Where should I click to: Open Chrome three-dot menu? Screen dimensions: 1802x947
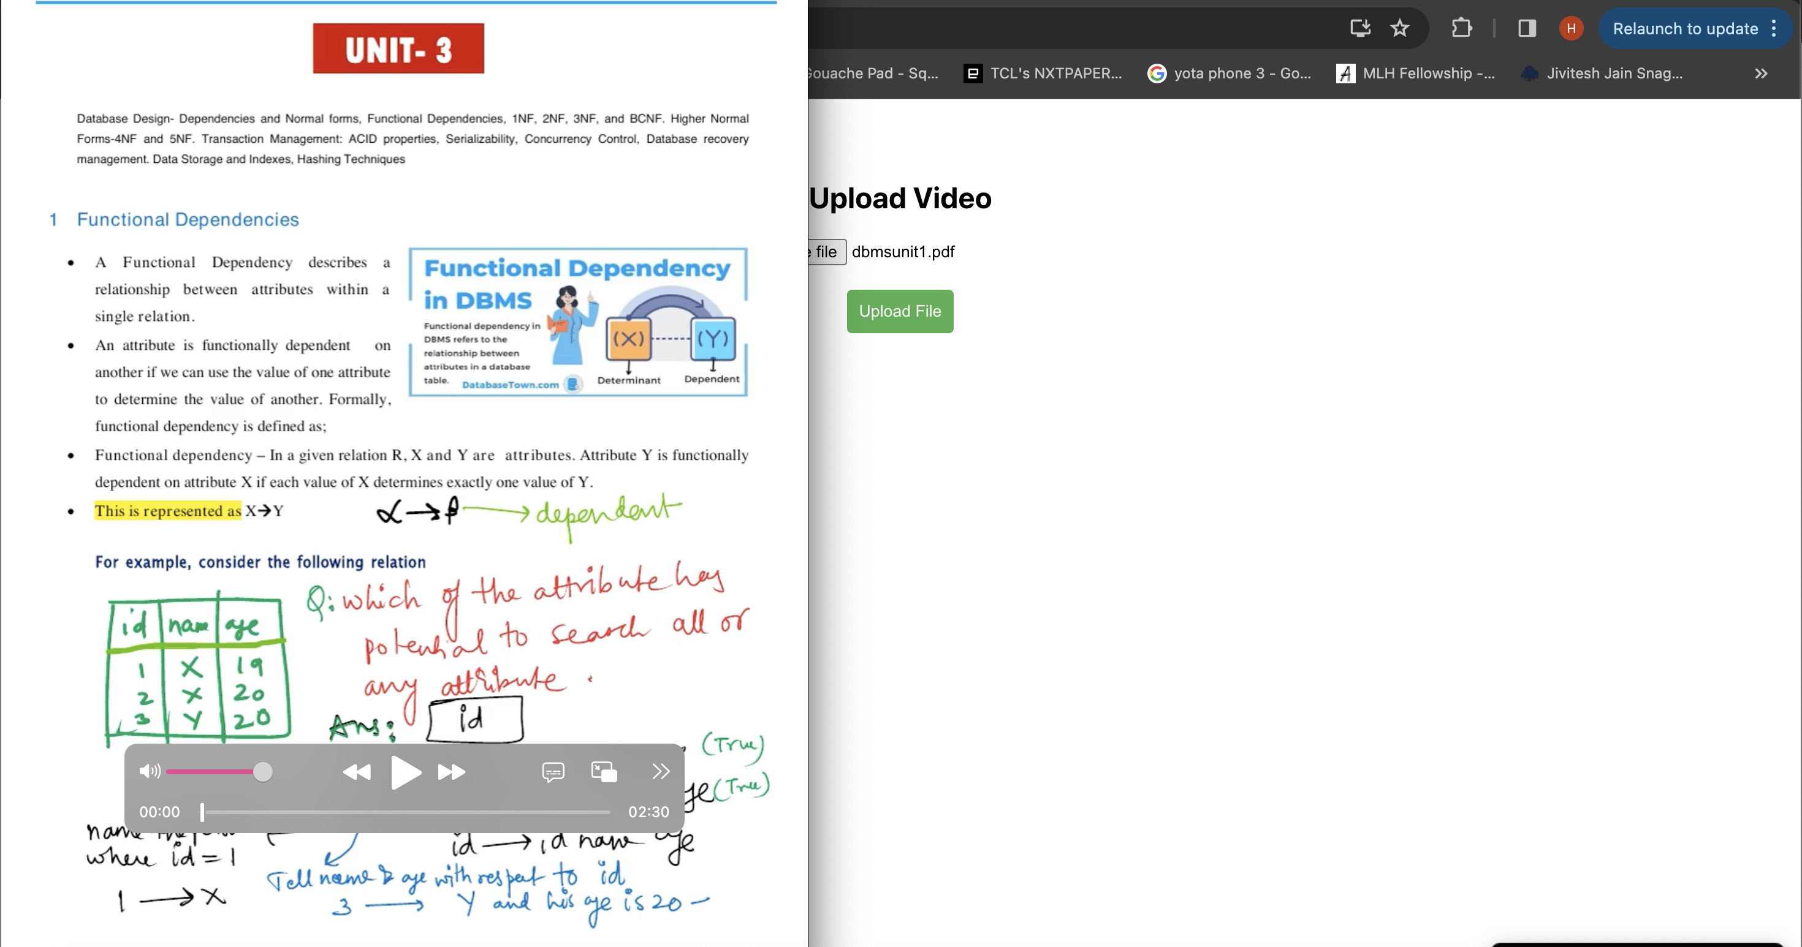[1774, 28]
